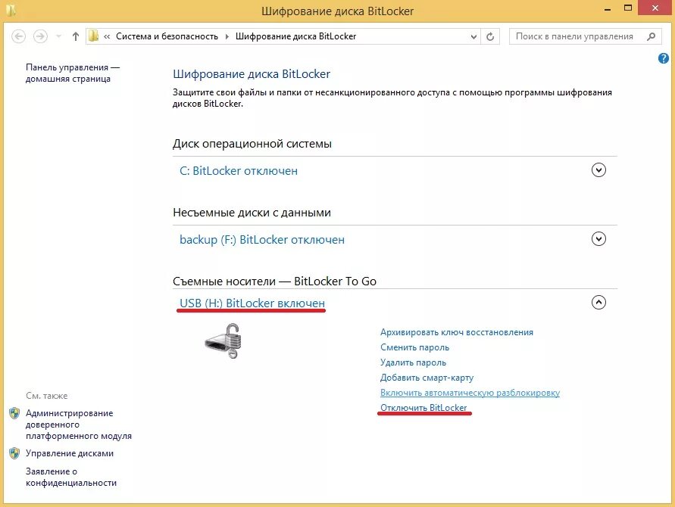Open 'Управление дисками' link
675x507 pixels.
tap(70, 453)
